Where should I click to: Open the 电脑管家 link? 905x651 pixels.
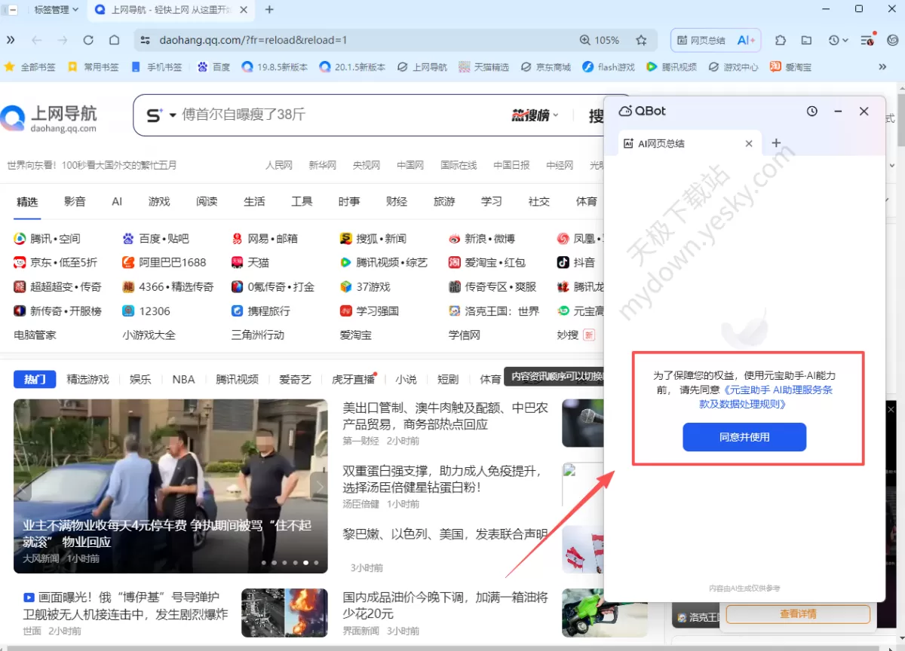pos(35,335)
